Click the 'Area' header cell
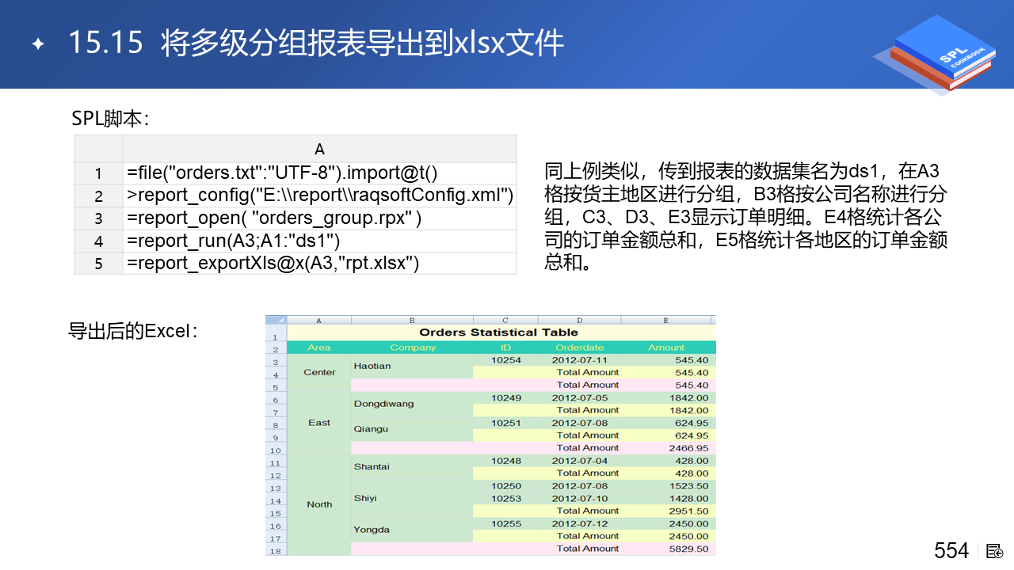This screenshot has width=1014, height=570. (x=319, y=348)
